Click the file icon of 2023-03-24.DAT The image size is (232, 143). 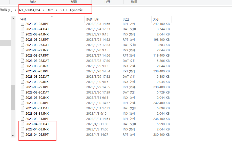tap(23, 29)
